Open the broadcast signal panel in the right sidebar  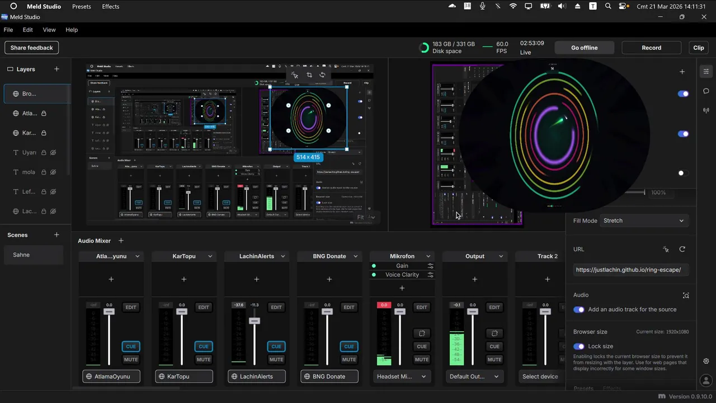click(x=706, y=110)
